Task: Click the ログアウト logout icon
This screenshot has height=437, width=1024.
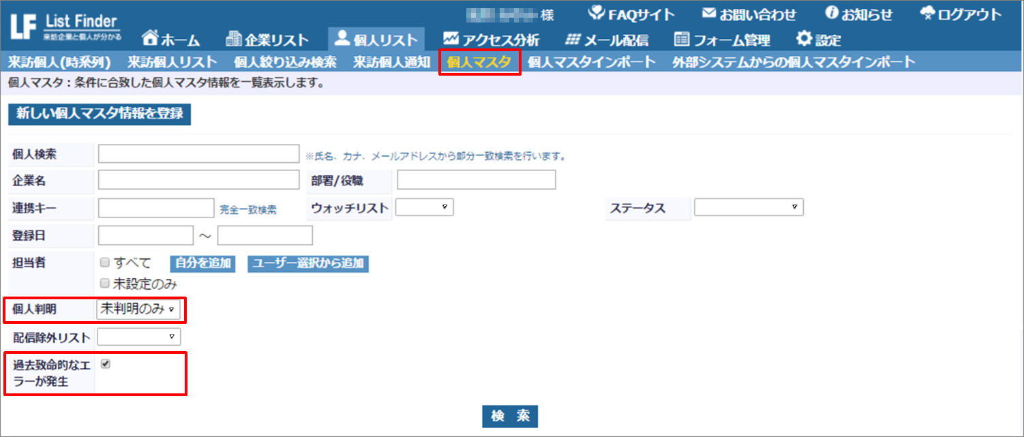Action: [x=929, y=14]
